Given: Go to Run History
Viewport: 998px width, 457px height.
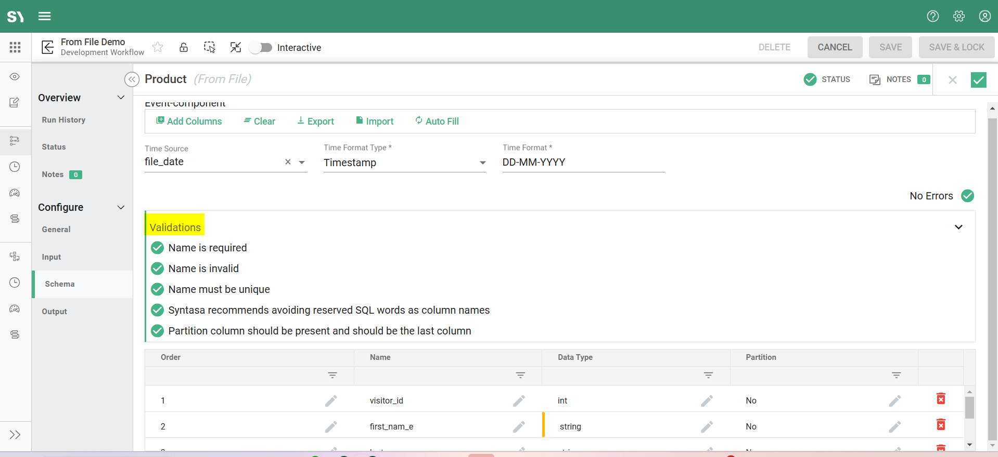Looking at the screenshot, I should pos(63,120).
